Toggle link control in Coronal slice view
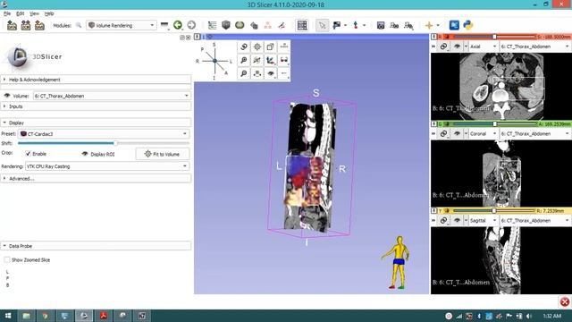The height and width of the screenshot is (322, 572). click(x=443, y=133)
